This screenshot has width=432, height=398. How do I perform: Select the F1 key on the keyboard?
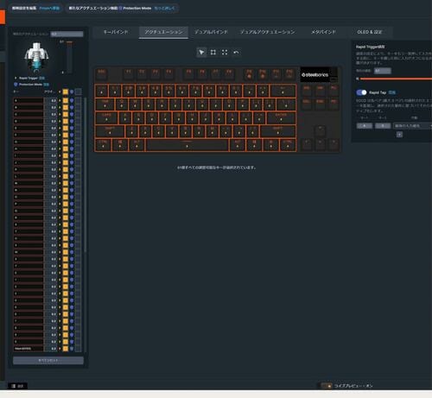pos(129,74)
